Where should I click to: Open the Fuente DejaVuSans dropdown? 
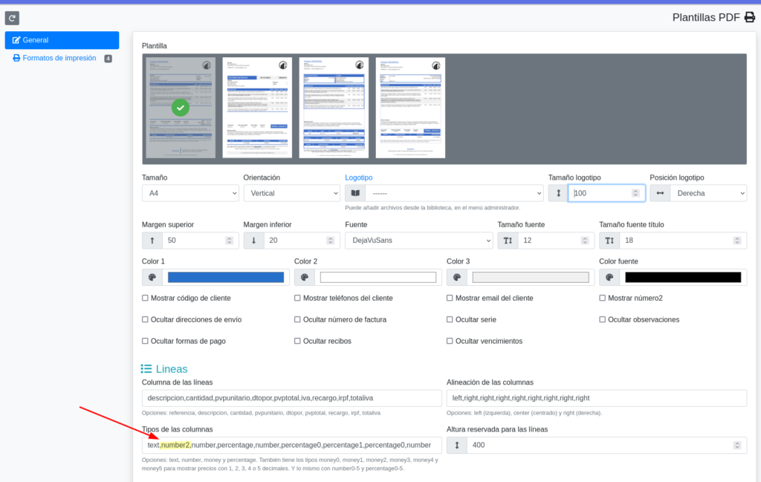tap(418, 241)
